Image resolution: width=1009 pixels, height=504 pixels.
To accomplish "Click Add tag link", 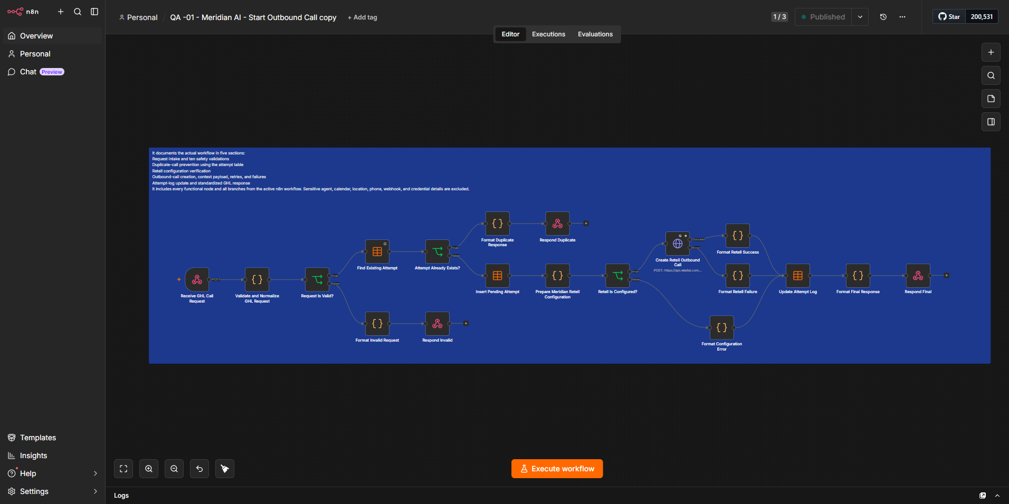I will [363, 17].
